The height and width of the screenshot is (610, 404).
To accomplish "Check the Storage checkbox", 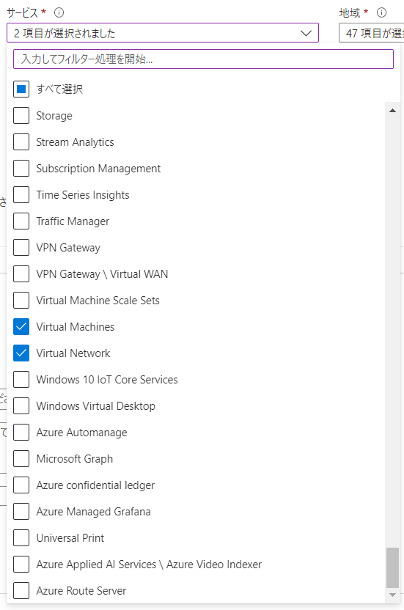I will 21,116.
